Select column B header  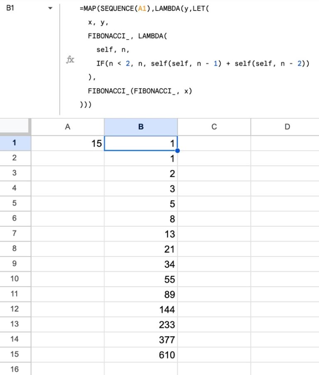pyautogui.click(x=141, y=127)
